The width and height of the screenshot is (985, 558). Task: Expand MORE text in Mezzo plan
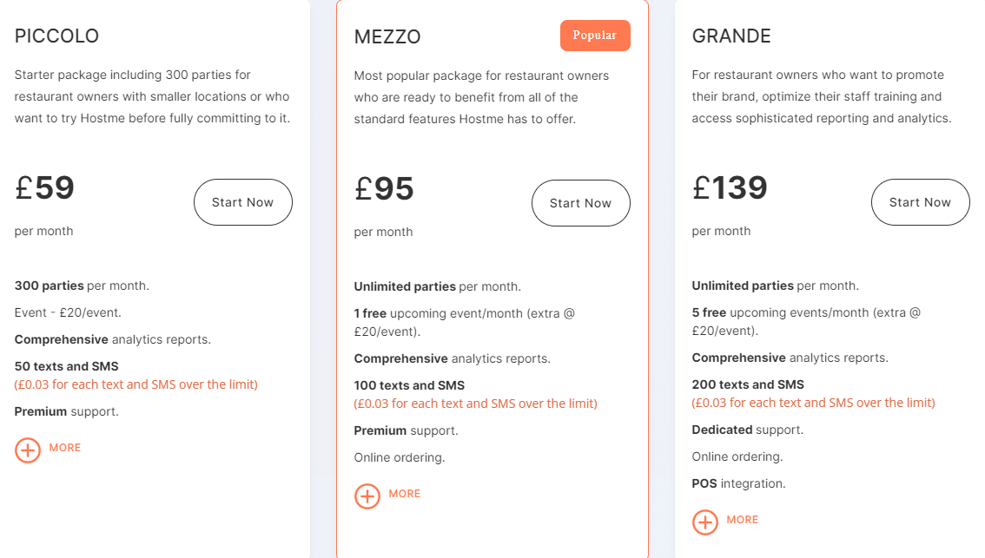[x=405, y=494]
